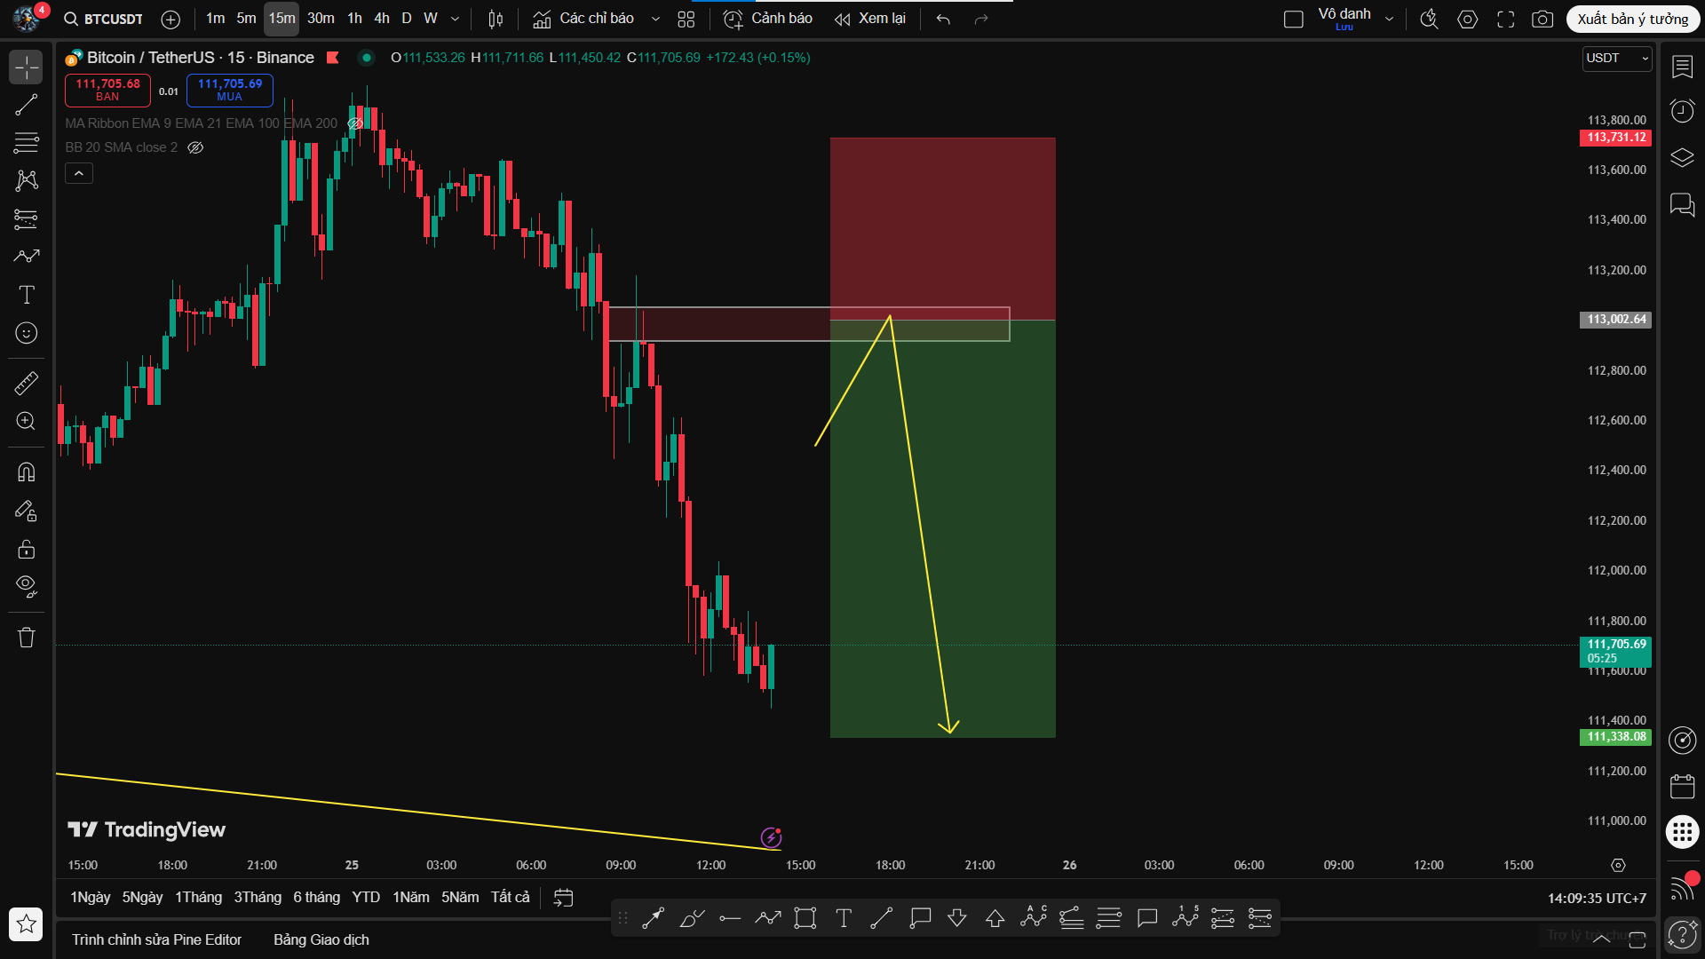Click the trash icon to remove drawings
This screenshot has height=959, width=1705.
click(x=27, y=637)
